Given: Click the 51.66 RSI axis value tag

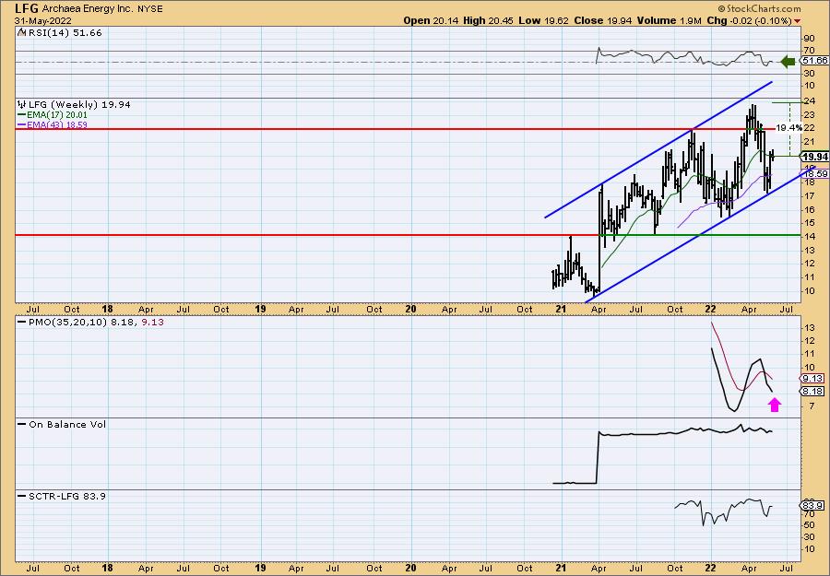Looking at the screenshot, I should [x=816, y=62].
